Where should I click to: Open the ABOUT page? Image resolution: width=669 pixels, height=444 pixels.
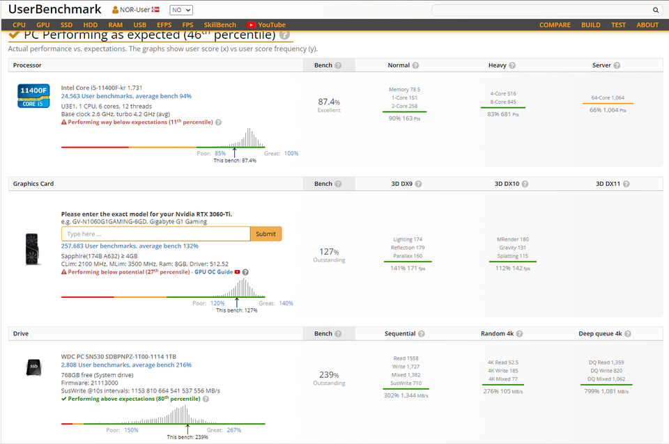click(x=647, y=25)
